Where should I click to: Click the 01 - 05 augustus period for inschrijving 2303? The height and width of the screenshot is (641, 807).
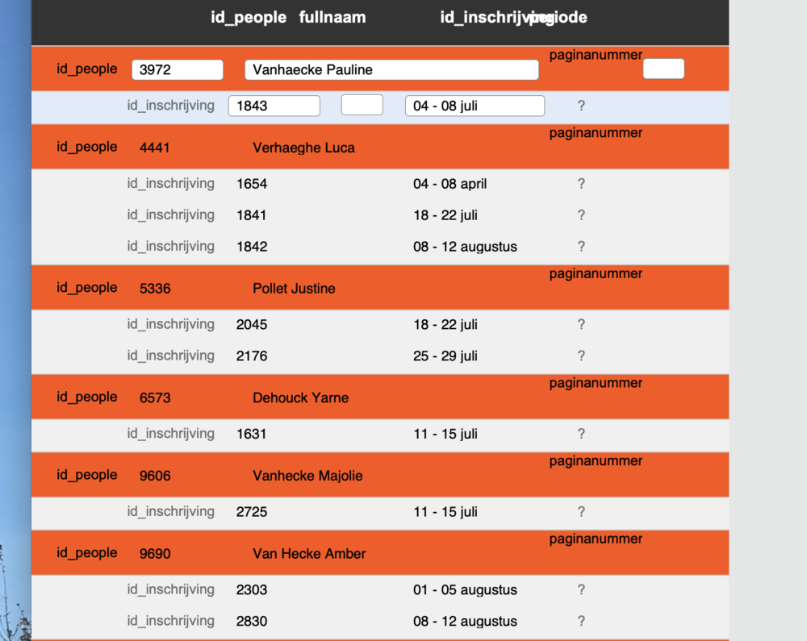coord(465,590)
